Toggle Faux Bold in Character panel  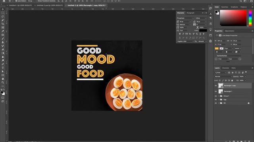point(180,34)
